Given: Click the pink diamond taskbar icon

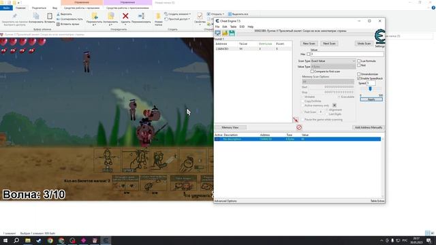Looking at the screenshot, I should click(83, 240).
